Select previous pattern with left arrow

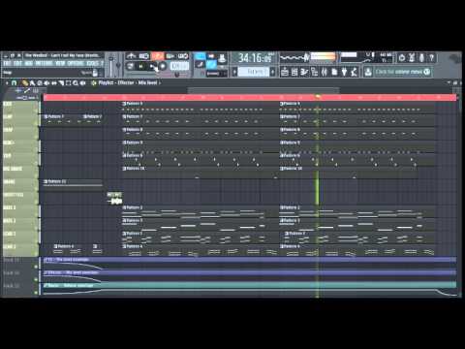(234, 72)
